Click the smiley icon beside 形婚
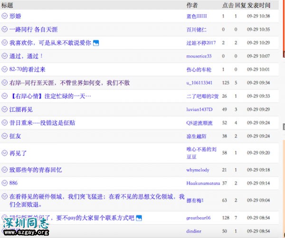The width and height of the screenshot is (285, 238). 5,16
